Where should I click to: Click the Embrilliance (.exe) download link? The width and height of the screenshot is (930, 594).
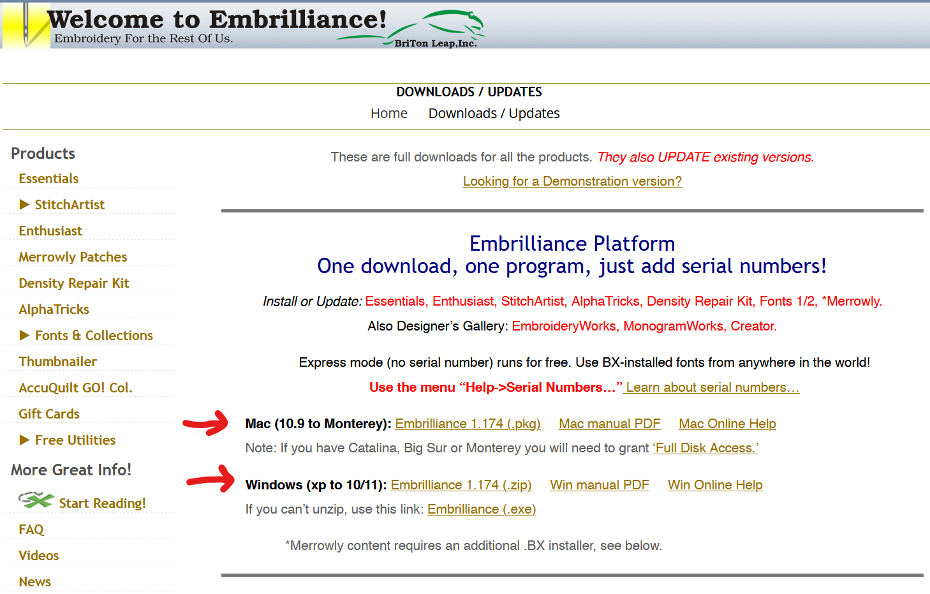click(482, 509)
